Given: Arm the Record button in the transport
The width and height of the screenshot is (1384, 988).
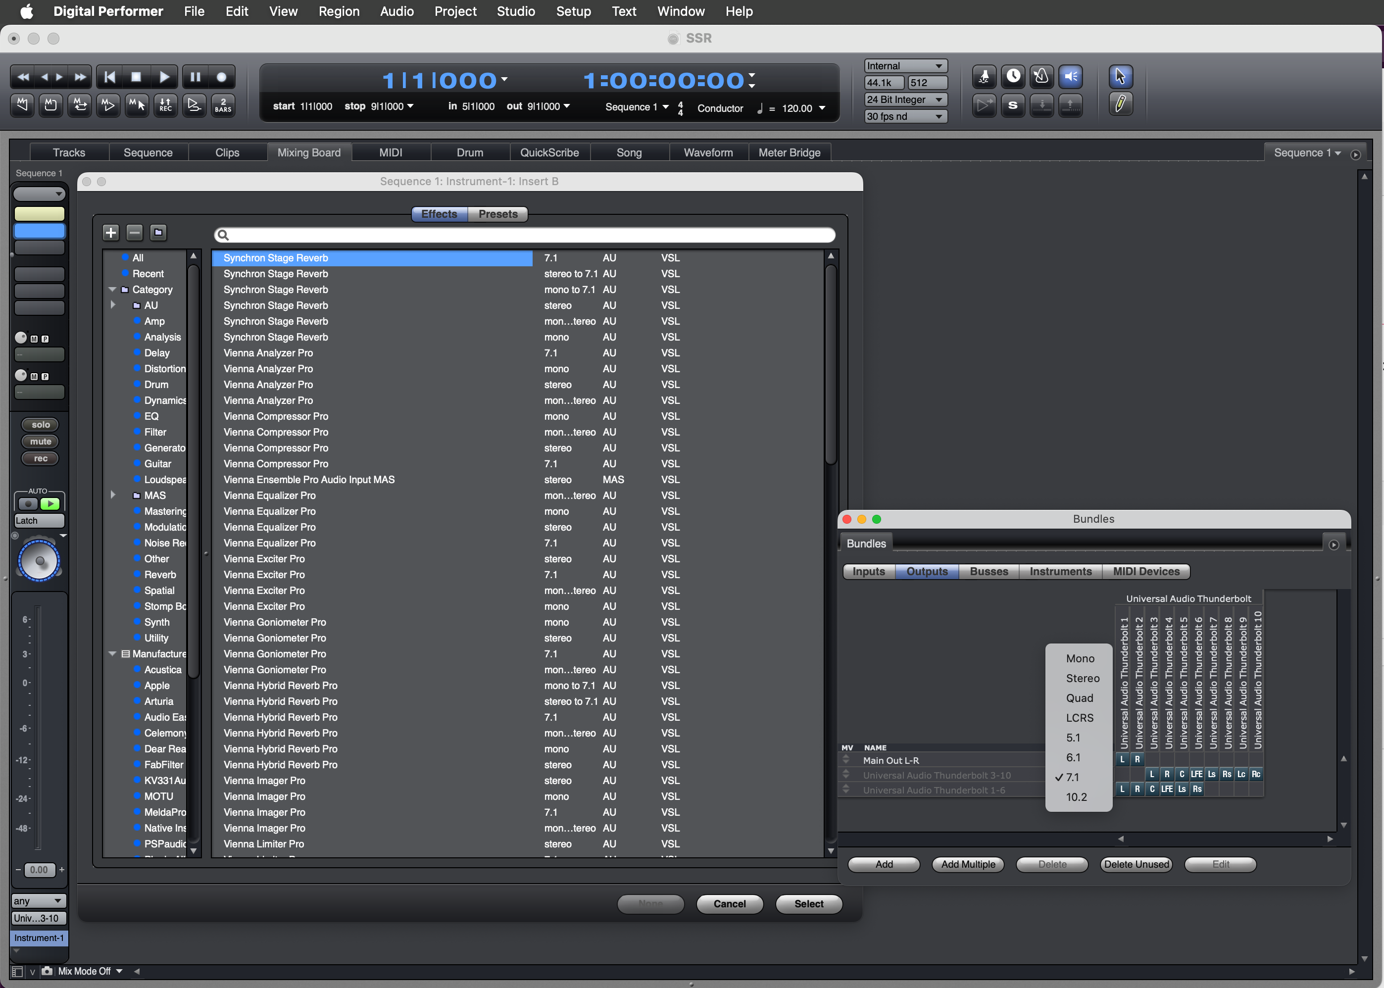Looking at the screenshot, I should tap(222, 77).
